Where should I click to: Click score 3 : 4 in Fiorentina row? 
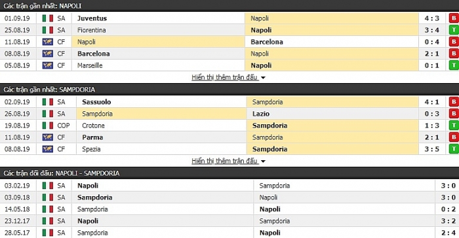point(432,30)
